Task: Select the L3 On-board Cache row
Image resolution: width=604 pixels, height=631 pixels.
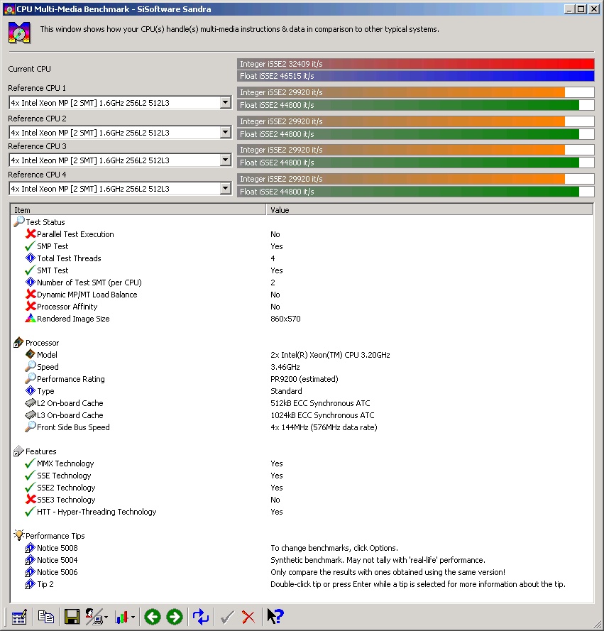Action: (302, 415)
